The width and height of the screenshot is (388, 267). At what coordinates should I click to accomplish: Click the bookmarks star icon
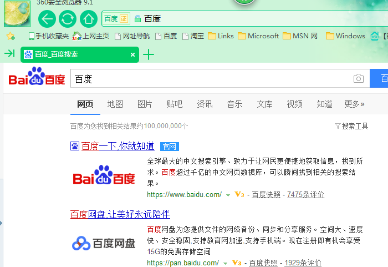click(10, 36)
